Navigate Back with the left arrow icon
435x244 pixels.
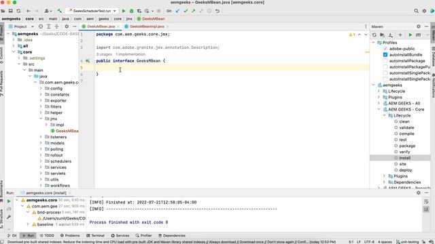click(29, 11)
